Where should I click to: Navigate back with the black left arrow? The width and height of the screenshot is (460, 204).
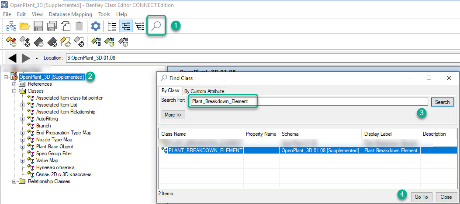click(12, 58)
